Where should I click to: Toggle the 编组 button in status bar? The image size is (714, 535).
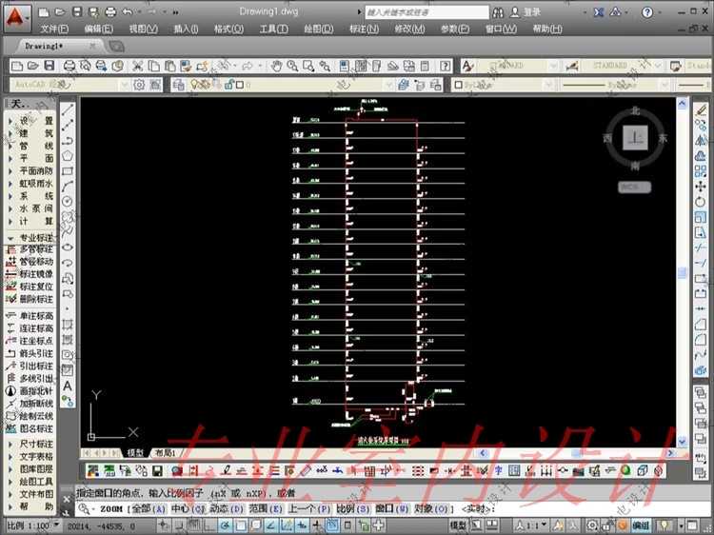coord(641,525)
